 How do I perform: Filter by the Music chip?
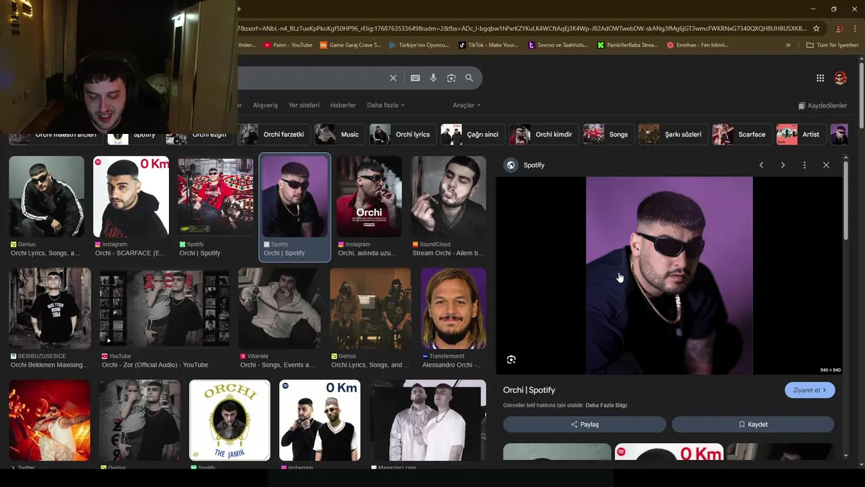[x=340, y=135]
